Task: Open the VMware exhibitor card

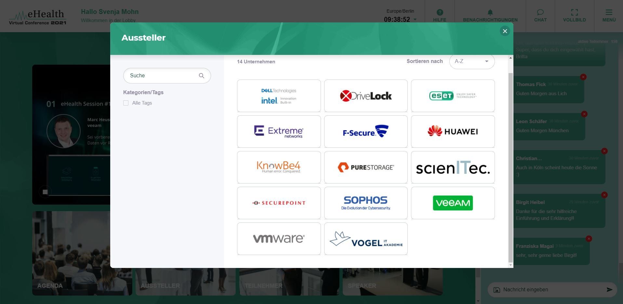Action: (279, 239)
